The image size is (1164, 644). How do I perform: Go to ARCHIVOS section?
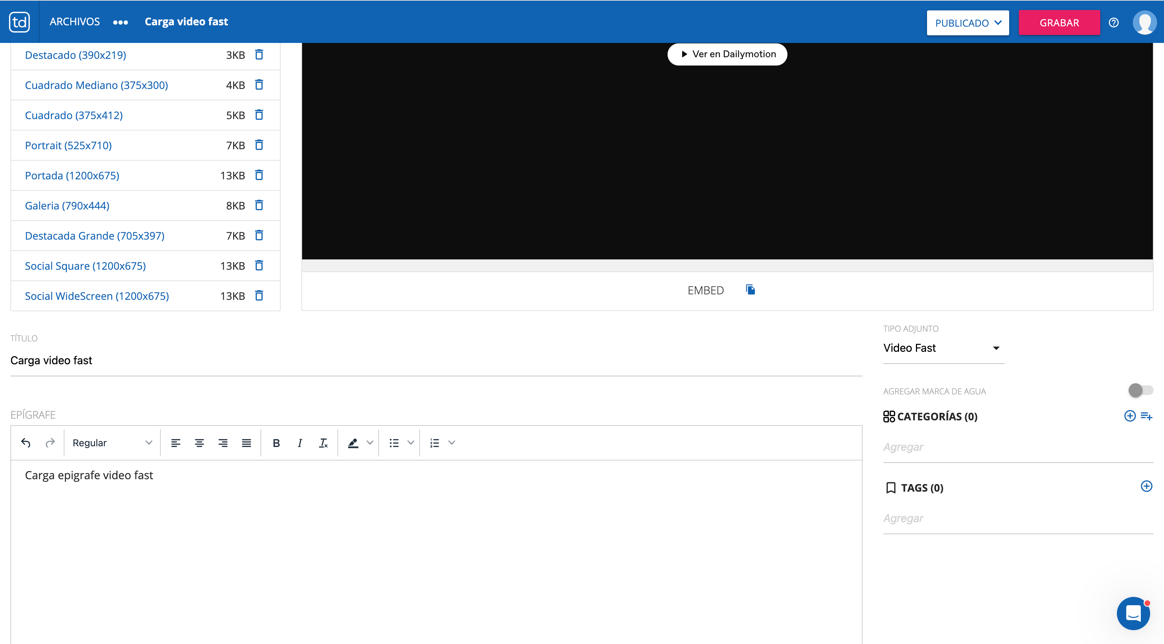coord(74,22)
